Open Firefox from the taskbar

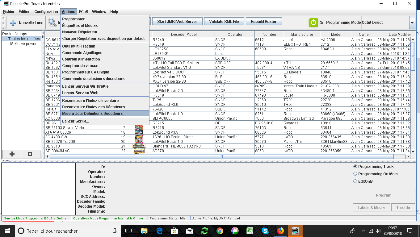point(280,231)
